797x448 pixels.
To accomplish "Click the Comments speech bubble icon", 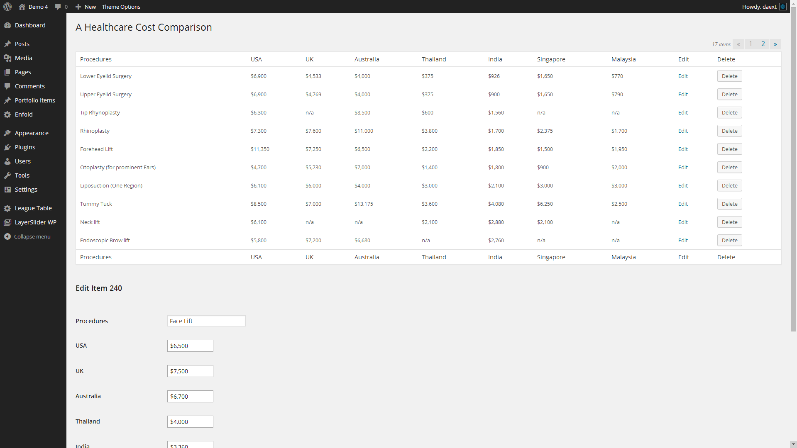I will pyautogui.click(x=7, y=86).
